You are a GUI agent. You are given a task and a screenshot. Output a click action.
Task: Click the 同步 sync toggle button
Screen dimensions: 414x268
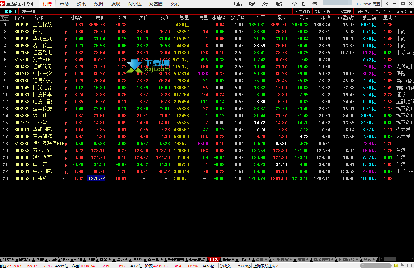[4, 18]
